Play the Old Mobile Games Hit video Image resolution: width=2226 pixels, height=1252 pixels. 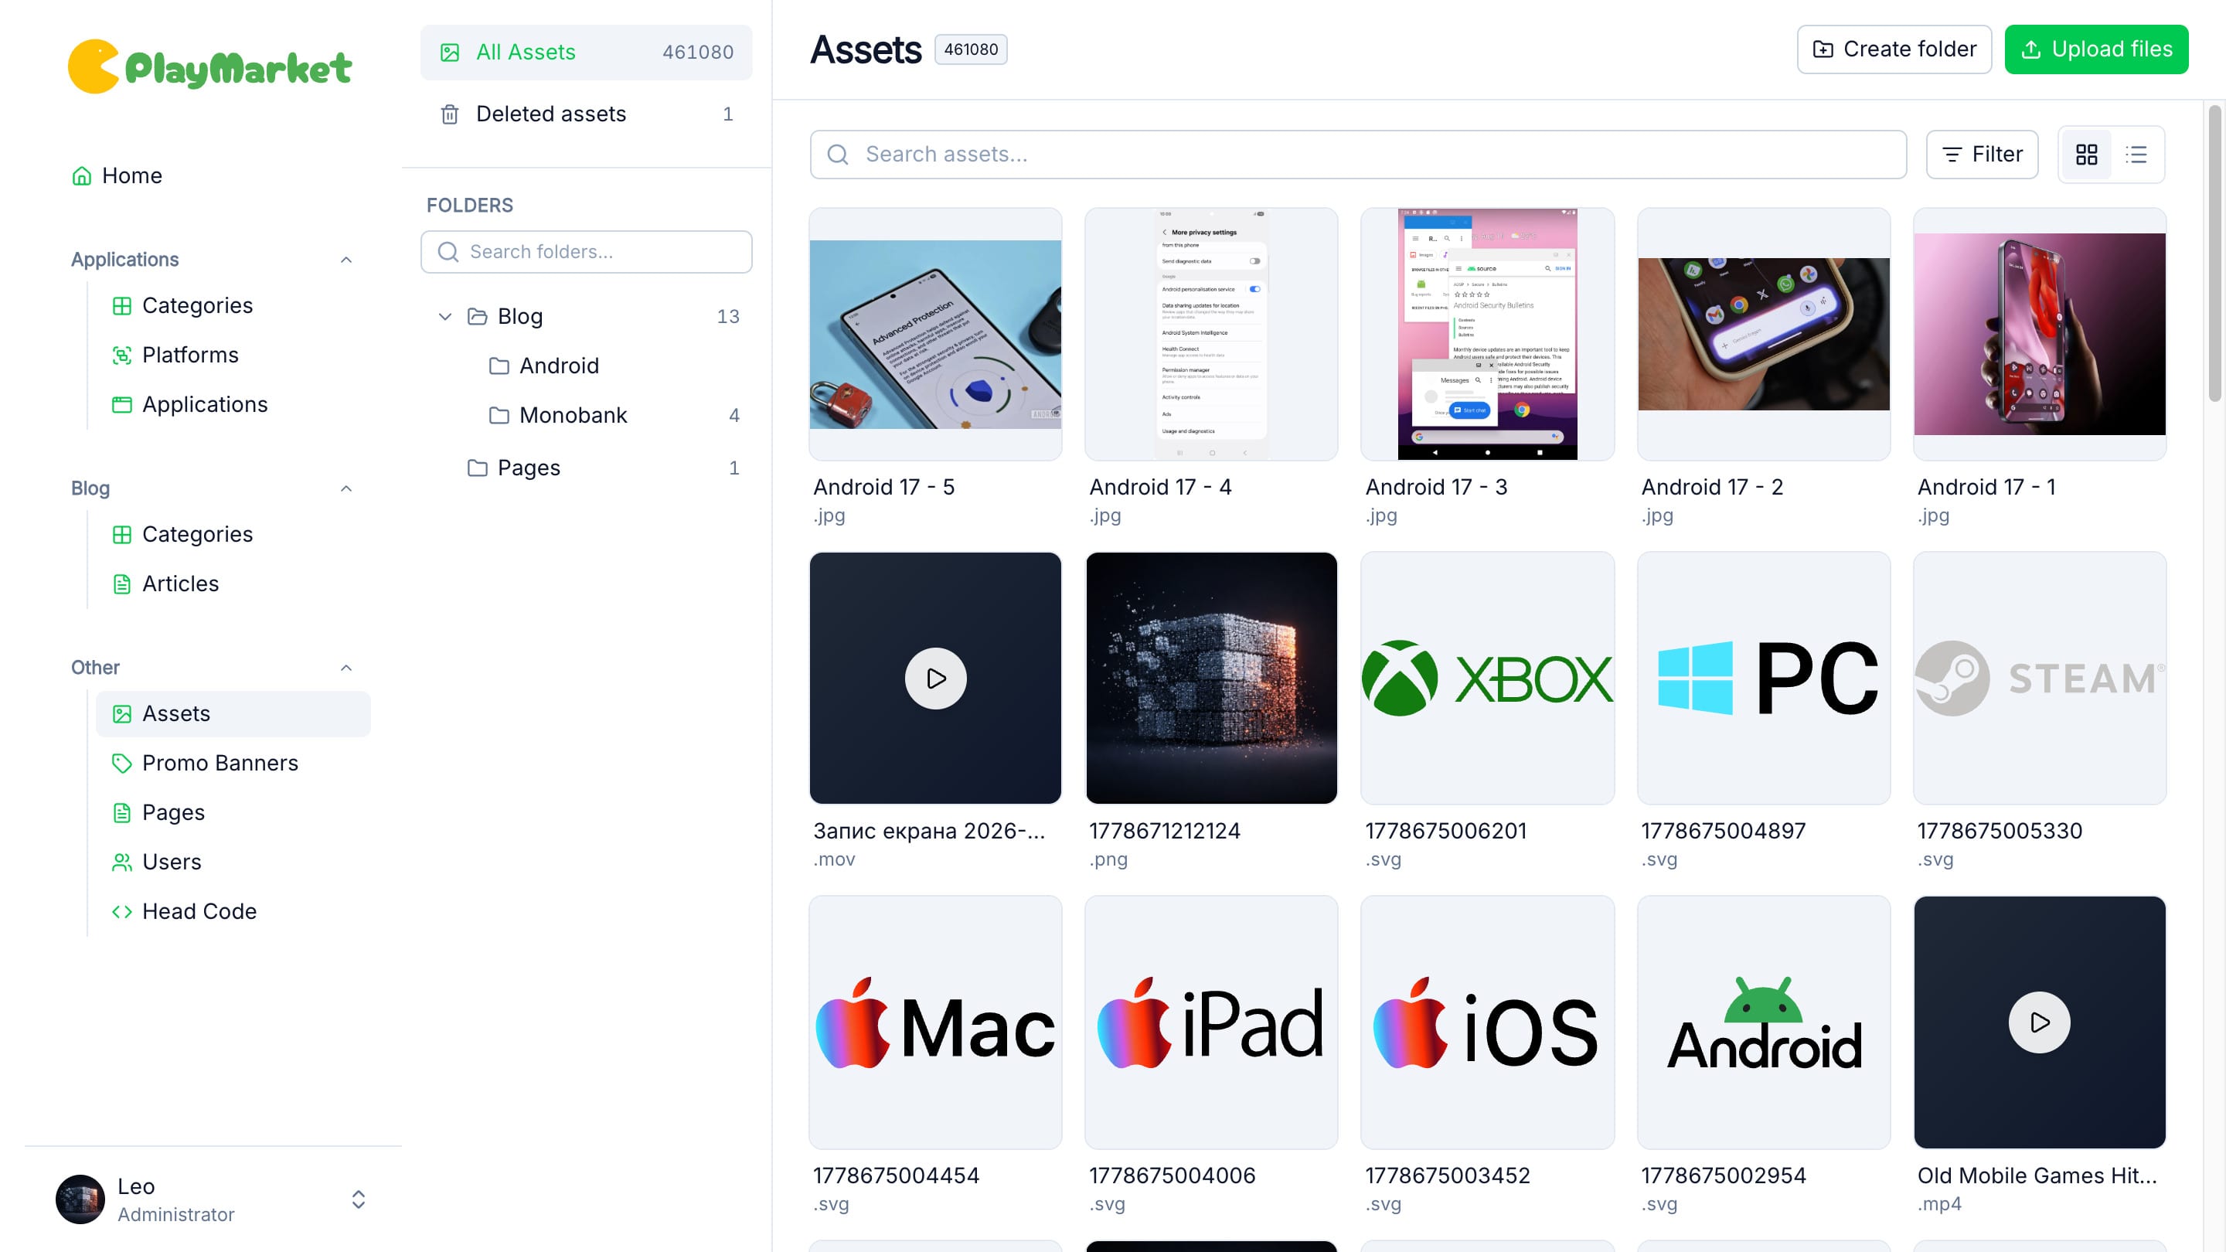pyautogui.click(x=2040, y=1022)
